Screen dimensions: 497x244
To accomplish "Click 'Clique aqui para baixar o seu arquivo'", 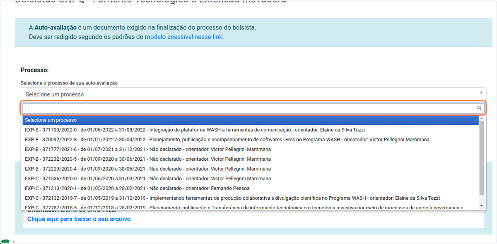I will click(79, 219).
